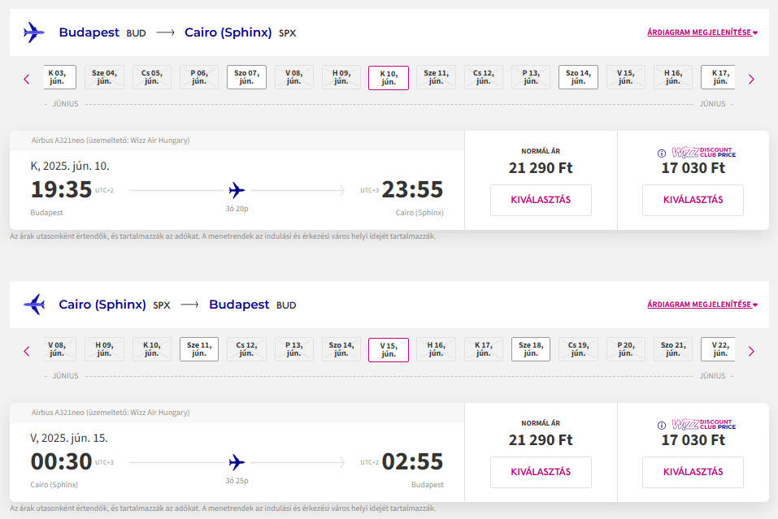Choose return normal price Kiválasztás button

541,472
